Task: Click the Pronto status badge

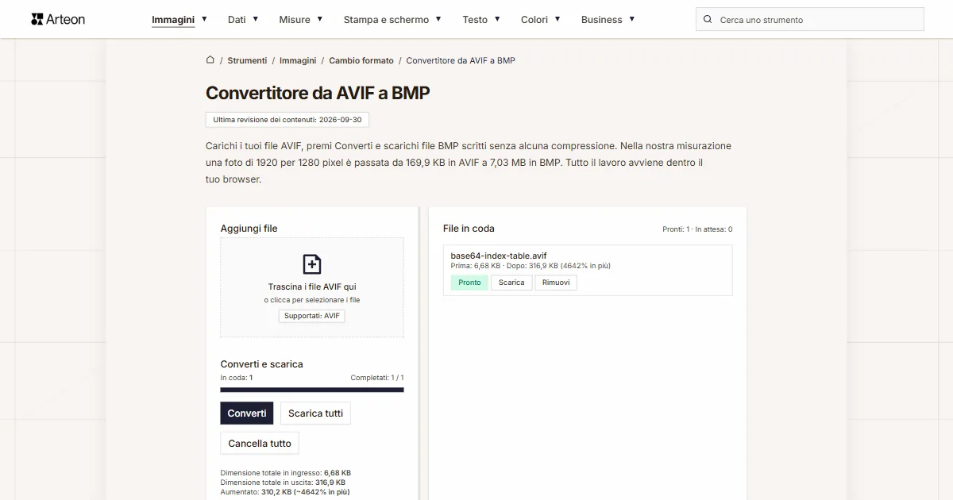Action: point(469,283)
